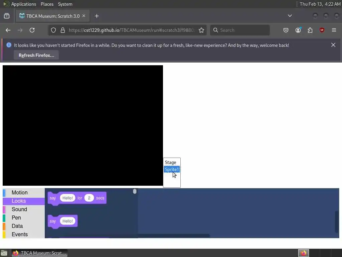Image resolution: width=342 pixels, height=257 pixels.
Task: Select Sprite1 in the target list
Action: [x=172, y=169]
